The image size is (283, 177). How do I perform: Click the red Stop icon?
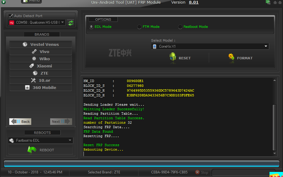pyautogui.click(x=197, y=172)
